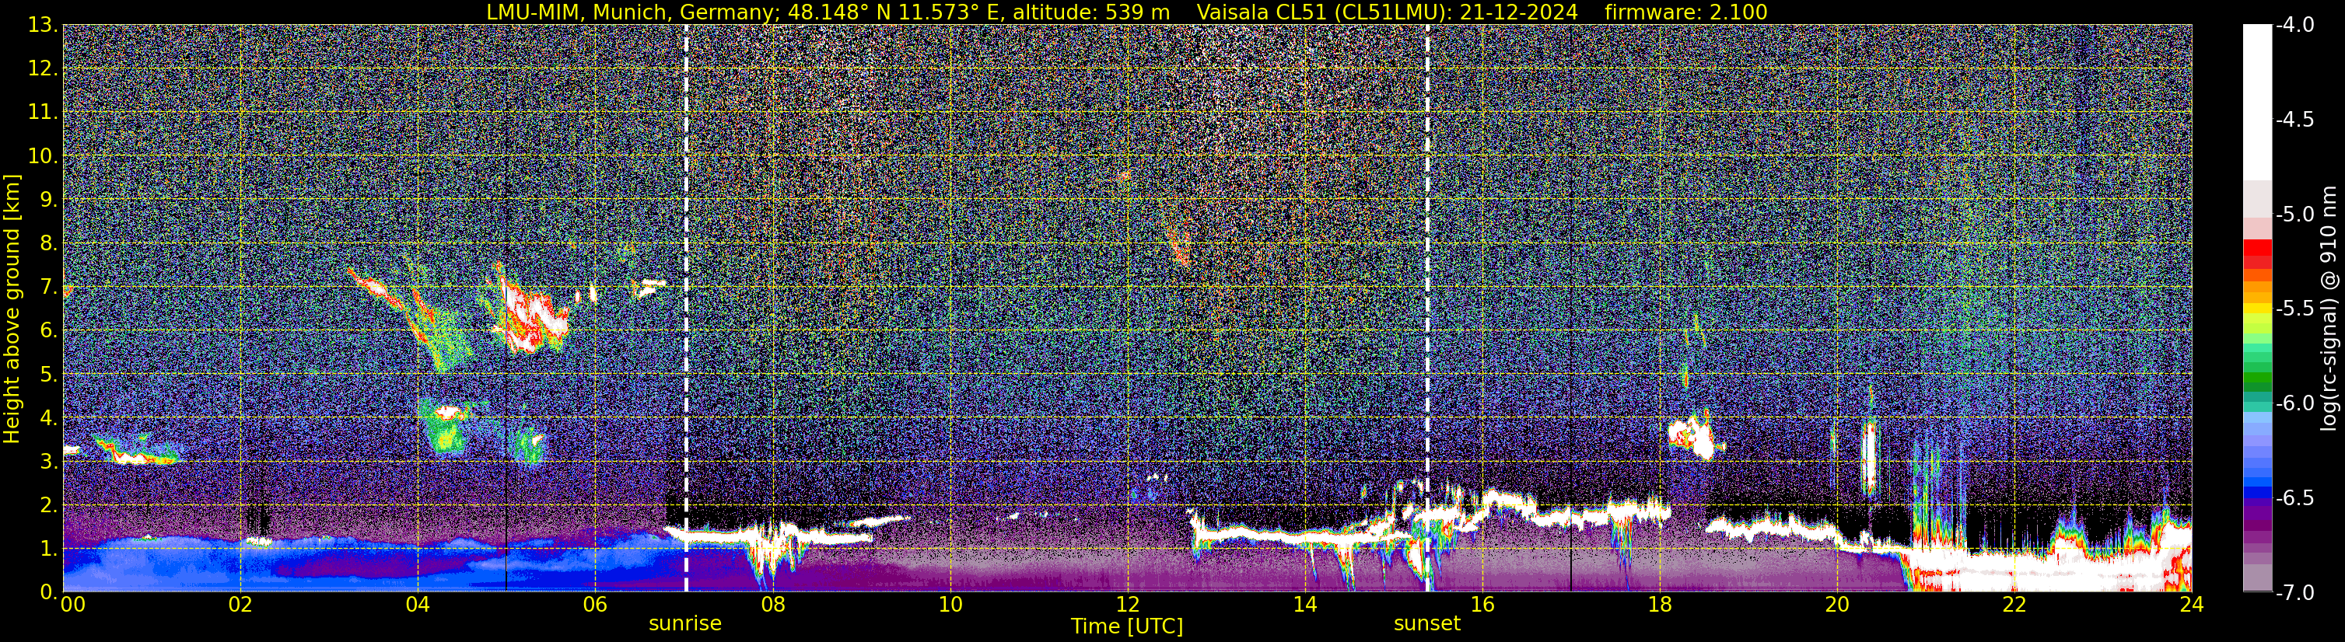Click the height tick label '6.'
The image size is (2345, 642).
[x=49, y=330]
